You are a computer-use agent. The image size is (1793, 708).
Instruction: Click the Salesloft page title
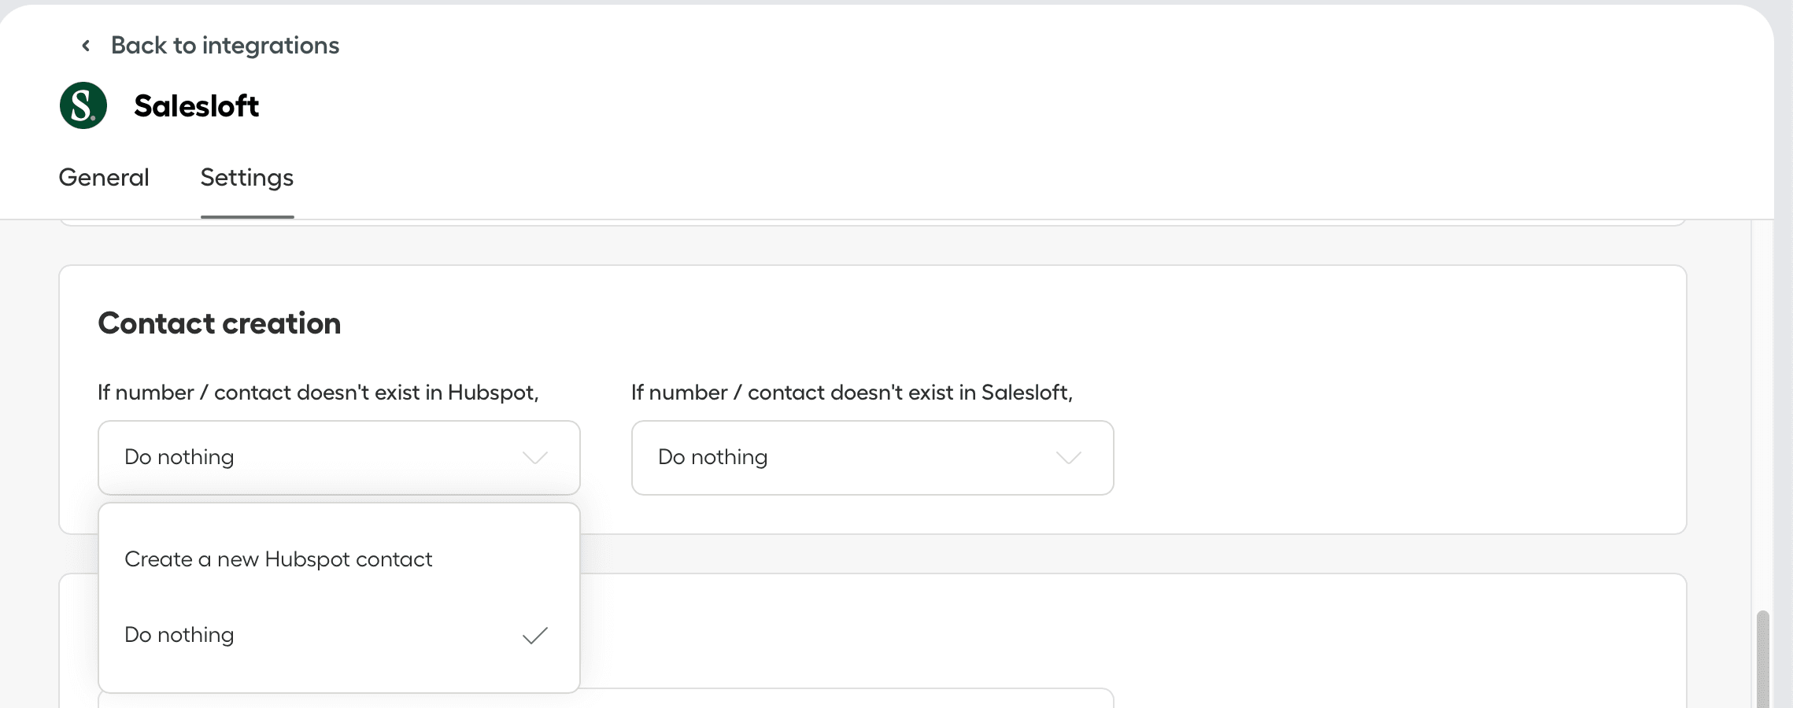[x=196, y=106]
